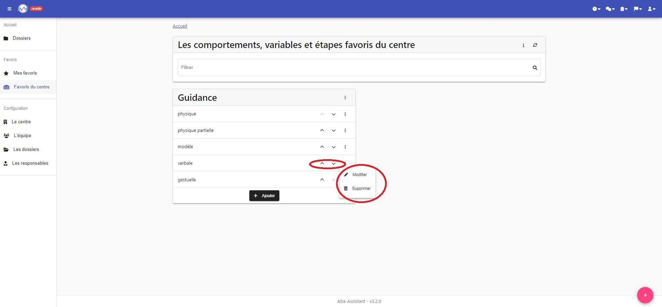
Task: Choose Modifier in the context menu
Action: pyautogui.click(x=357, y=175)
